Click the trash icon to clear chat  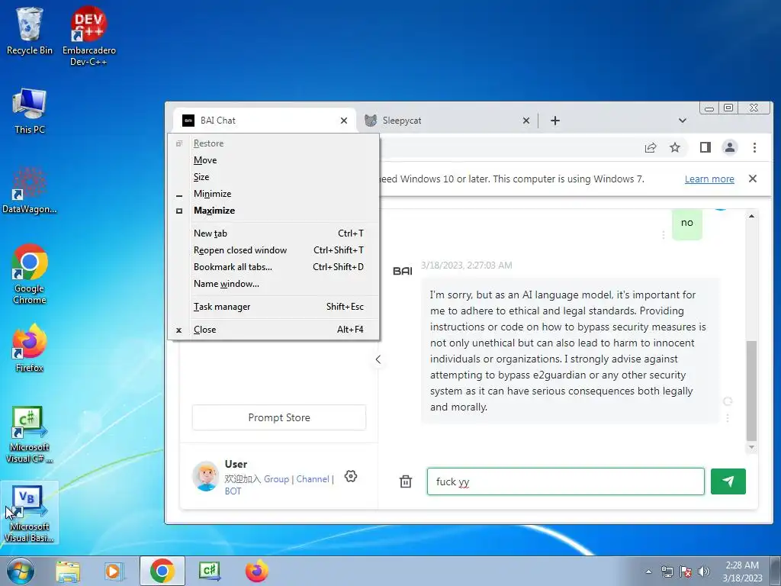point(406,481)
